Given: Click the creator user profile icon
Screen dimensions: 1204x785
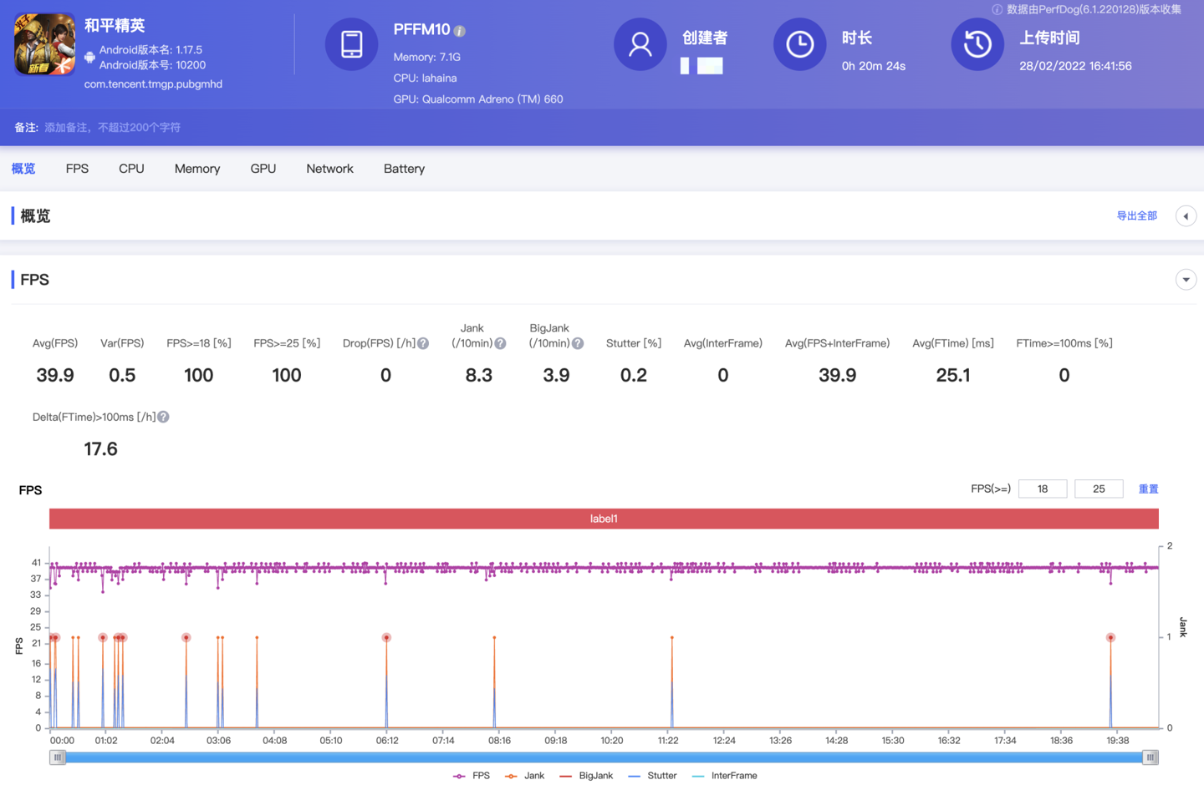Looking at the screenshot, I should [640, 44].
